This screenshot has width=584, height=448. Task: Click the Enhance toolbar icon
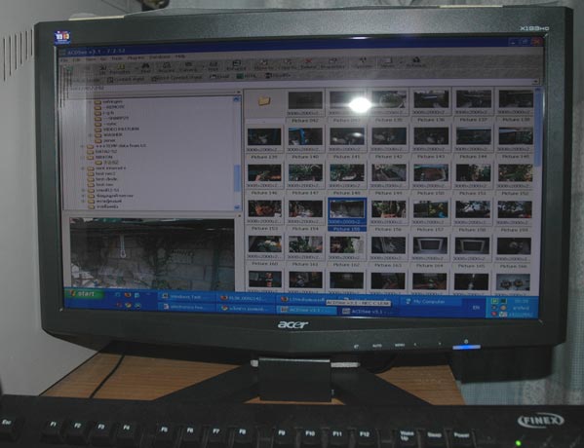click(236, 65)
